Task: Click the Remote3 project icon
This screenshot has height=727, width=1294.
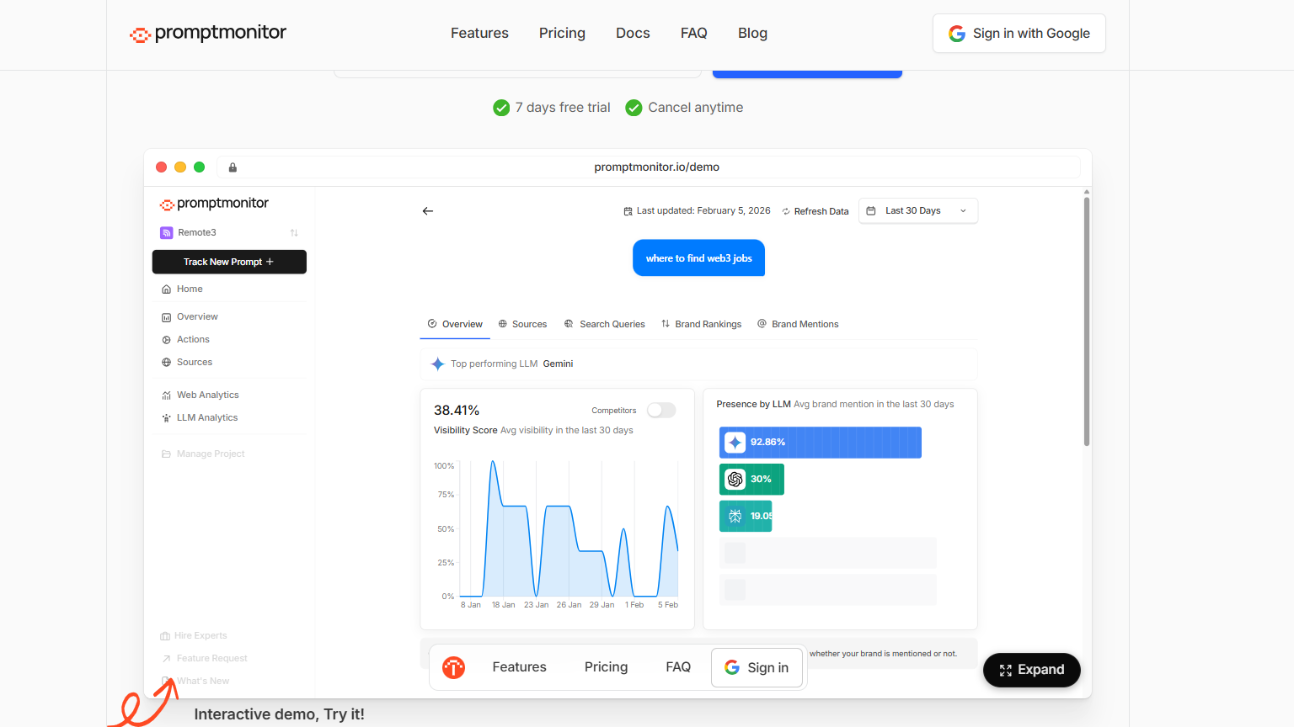Action: 166,232
